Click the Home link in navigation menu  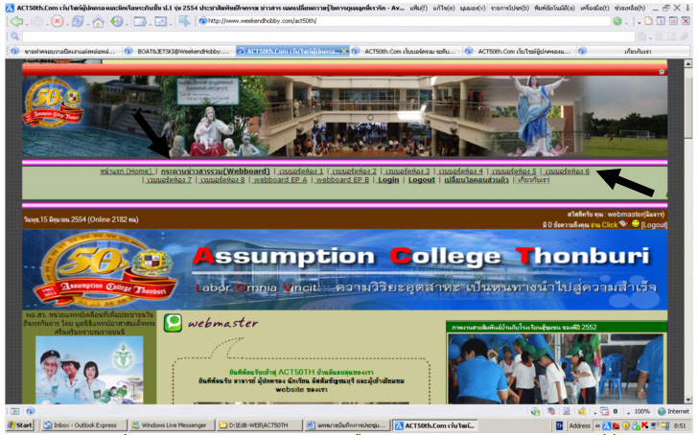pyautogui.click(x=126, y=171)
